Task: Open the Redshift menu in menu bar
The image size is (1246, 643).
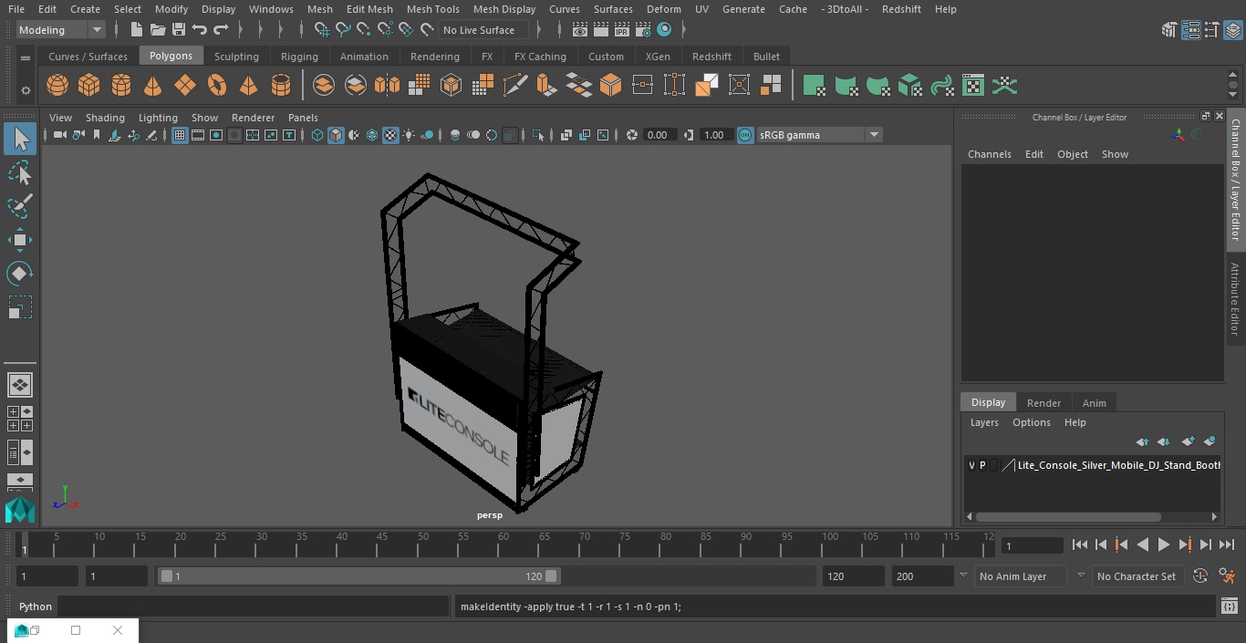Action: (x=901, y=9)
